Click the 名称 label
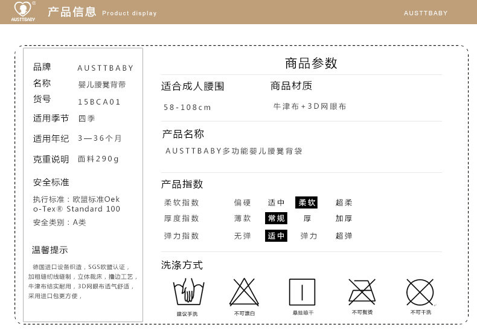477x330 pixels. tap(42, 83)
